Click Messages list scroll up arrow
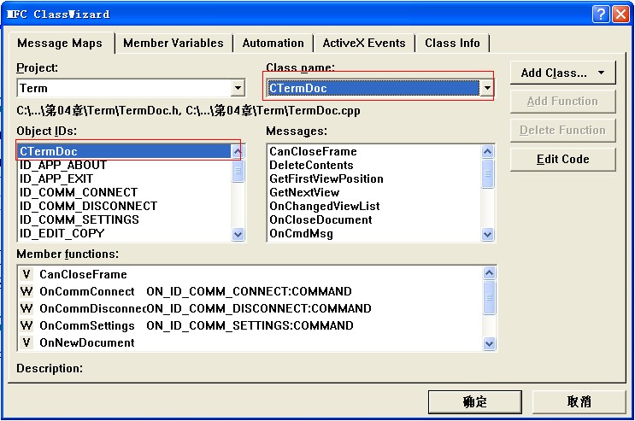635x421 pixels. coord(488,151)
